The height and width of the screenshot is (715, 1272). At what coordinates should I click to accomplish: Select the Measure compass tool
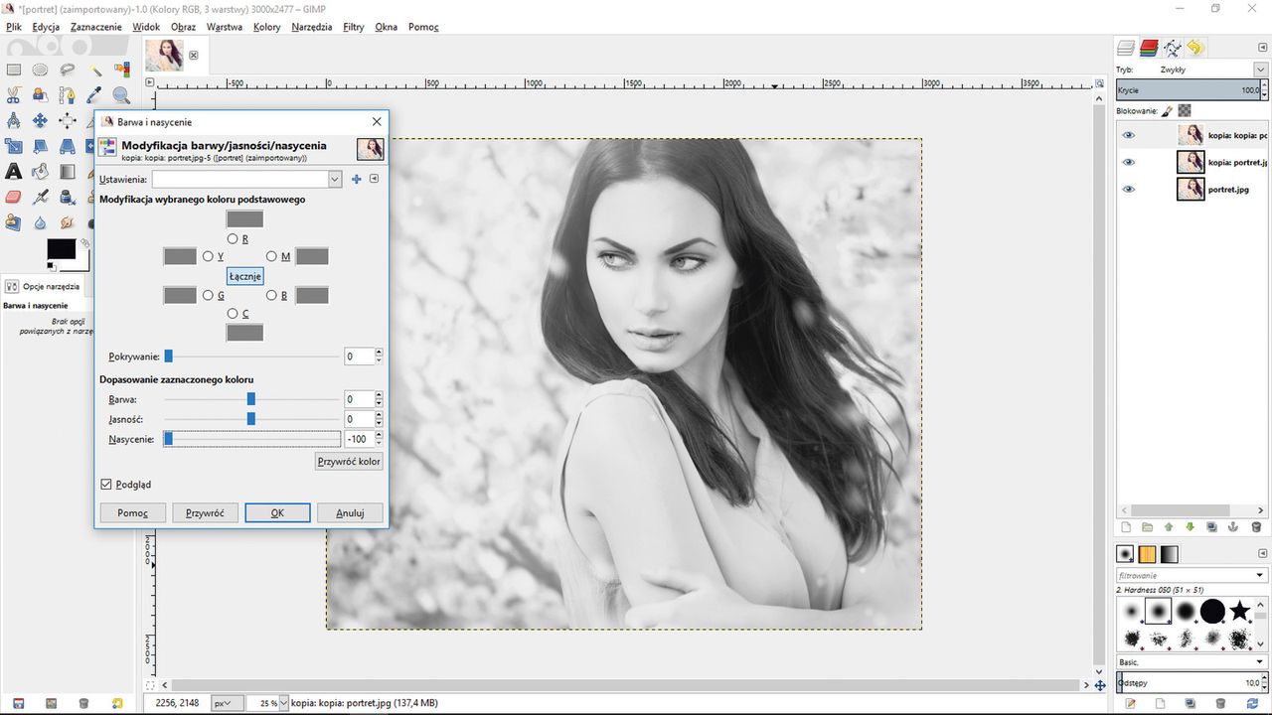pyautogui.click(x=14, y=120)
